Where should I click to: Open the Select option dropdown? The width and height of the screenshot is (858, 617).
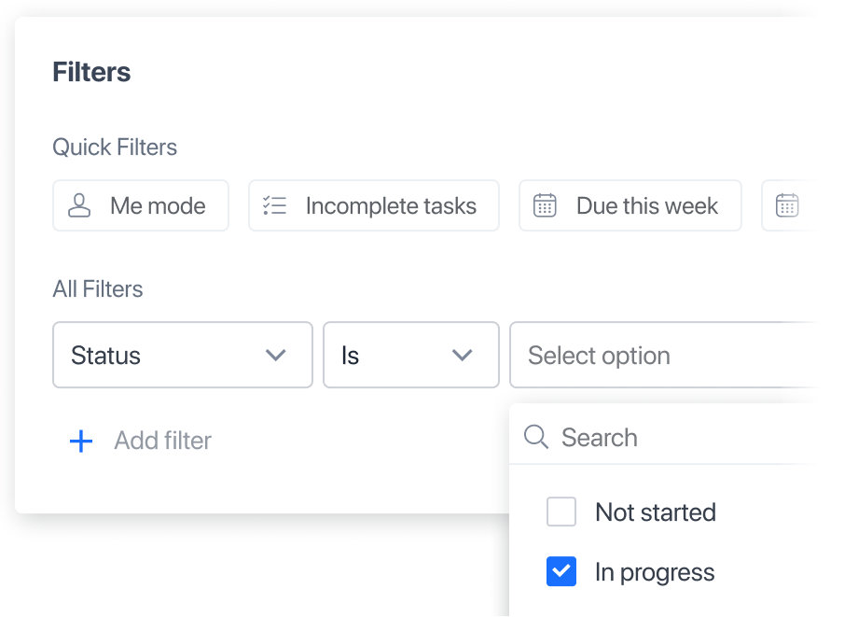pyautogui.click(x=664, y=355)
